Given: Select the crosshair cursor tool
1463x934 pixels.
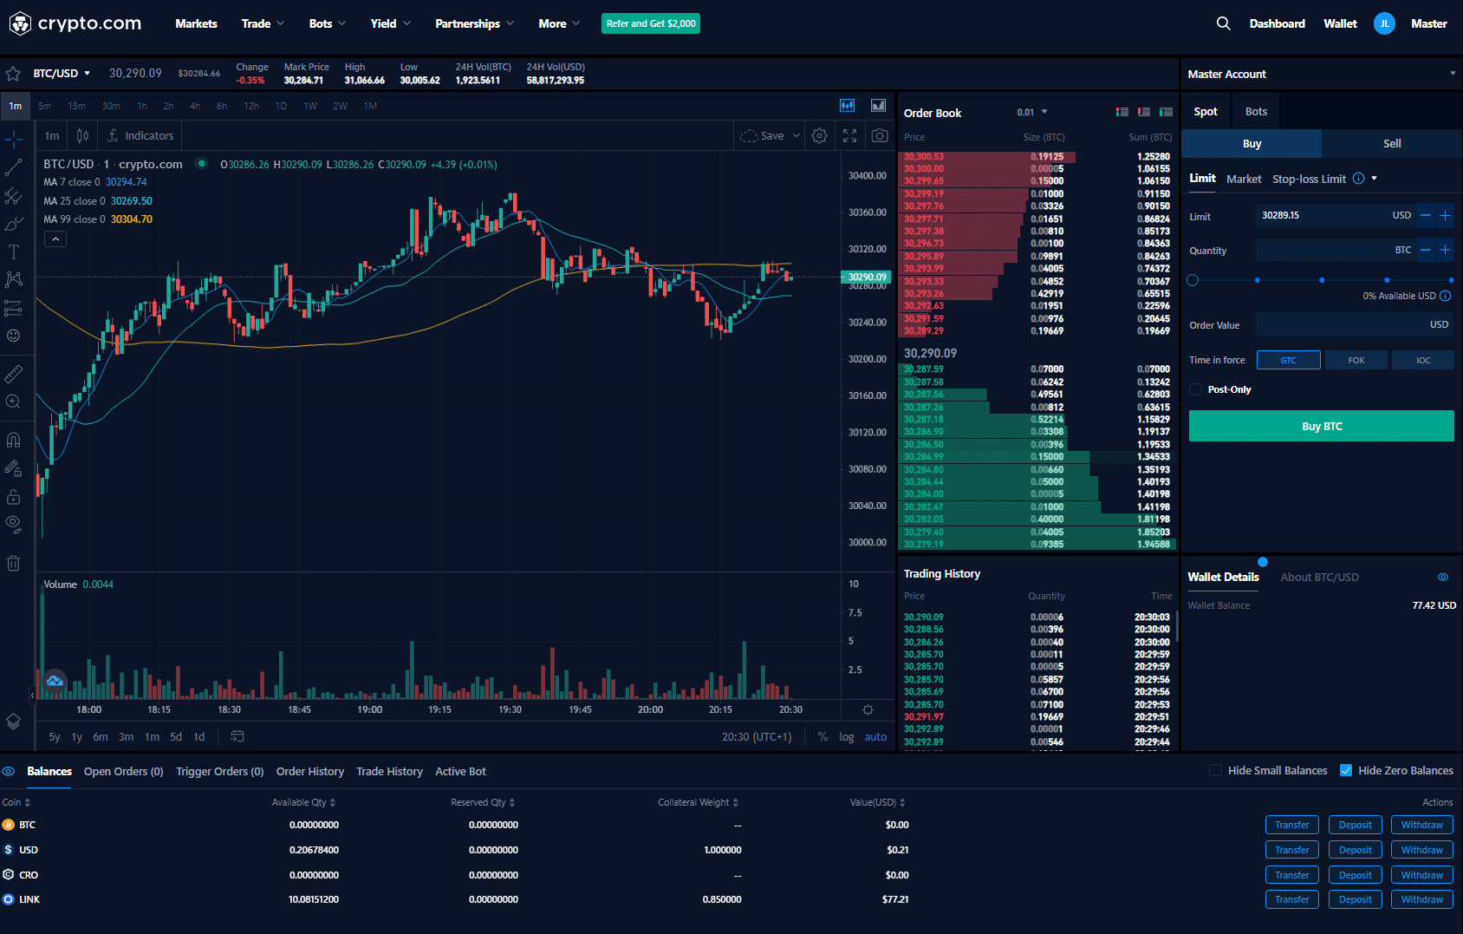Looking at the screenshot, I should [x=14, y=139].
